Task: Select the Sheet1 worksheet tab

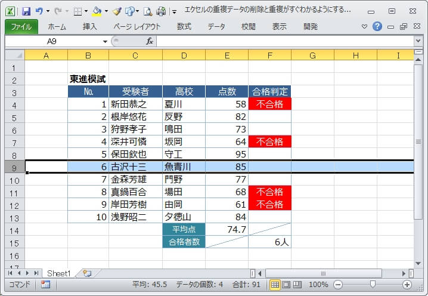Action: click(58, 273)
